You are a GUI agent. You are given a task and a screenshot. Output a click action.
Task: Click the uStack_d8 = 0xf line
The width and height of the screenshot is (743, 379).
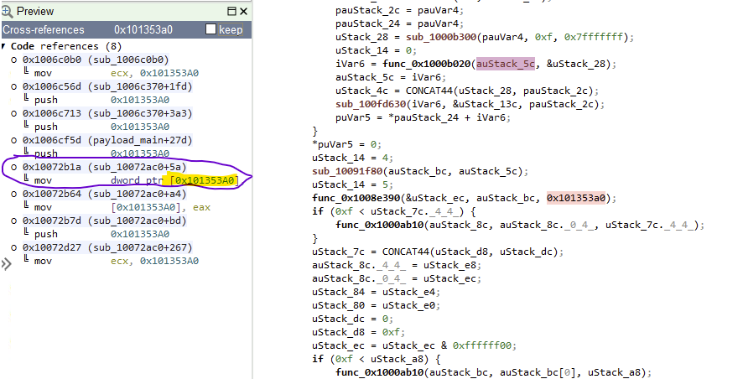tap(359, 333)
